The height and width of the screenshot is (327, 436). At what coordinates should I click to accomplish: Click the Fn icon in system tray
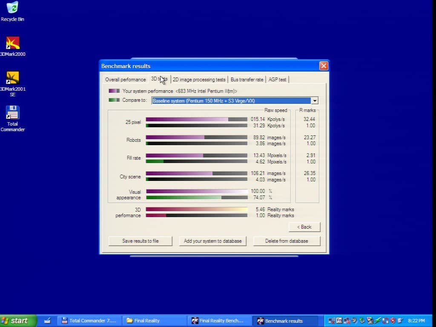click(x=339, y=320)
